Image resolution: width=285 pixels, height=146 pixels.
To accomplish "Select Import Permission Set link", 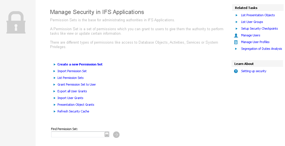I will [x=72, y=71].
